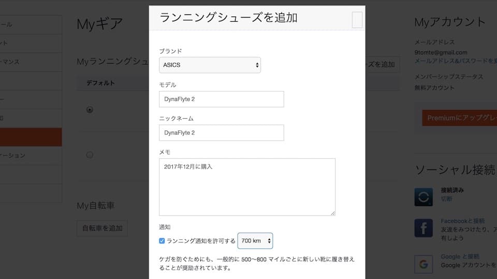Select the first default shoe radio button
Viewport: 497px width, 279px height.
90,110
